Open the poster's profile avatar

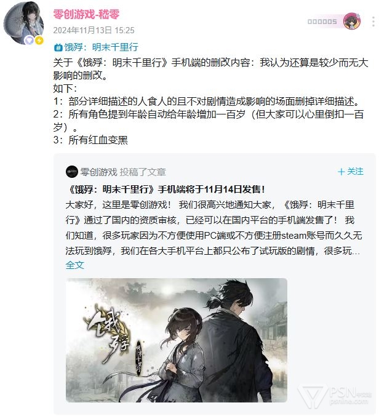[x=23, y=23]
